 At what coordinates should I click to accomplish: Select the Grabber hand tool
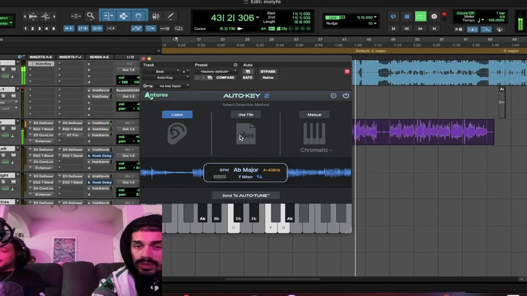click(x=138, y=16)
